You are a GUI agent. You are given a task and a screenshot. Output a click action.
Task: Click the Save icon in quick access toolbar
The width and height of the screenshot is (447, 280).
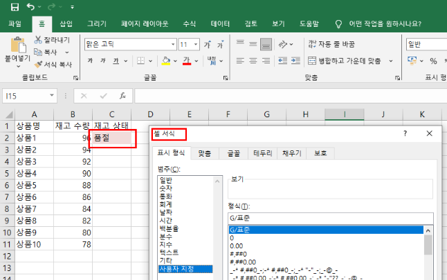(15, 7)
